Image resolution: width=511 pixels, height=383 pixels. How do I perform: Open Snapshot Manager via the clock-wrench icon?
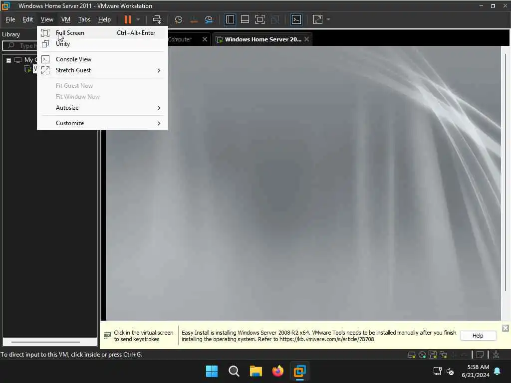click(209, 19)
